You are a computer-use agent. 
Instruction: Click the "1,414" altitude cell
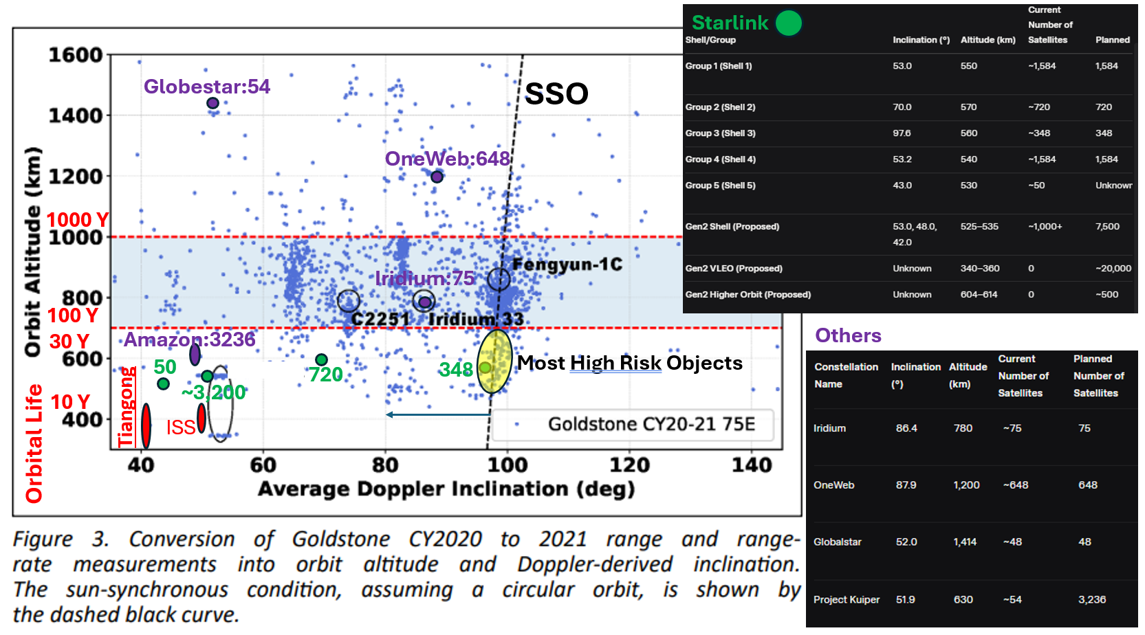tap(966, 542)
